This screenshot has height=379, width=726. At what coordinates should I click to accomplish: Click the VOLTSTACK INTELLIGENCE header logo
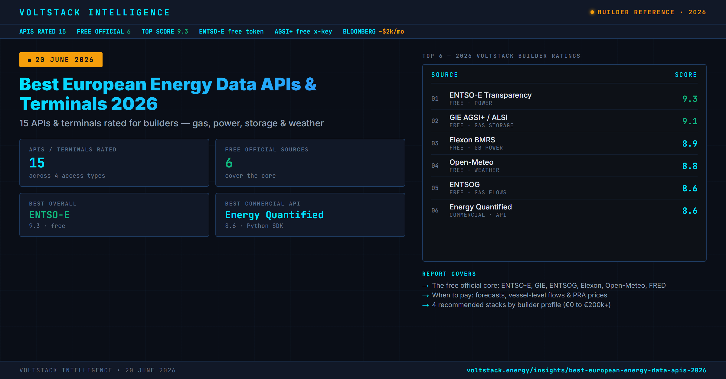click(95, 12)
